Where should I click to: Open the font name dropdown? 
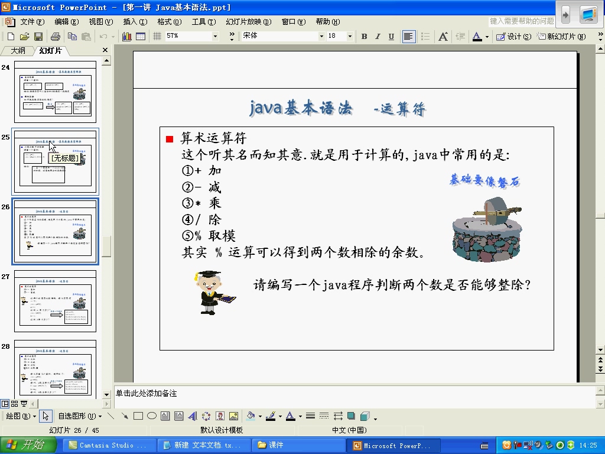click(x=321, y=36)
